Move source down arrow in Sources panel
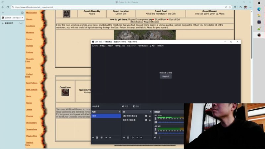 (141, 137)
